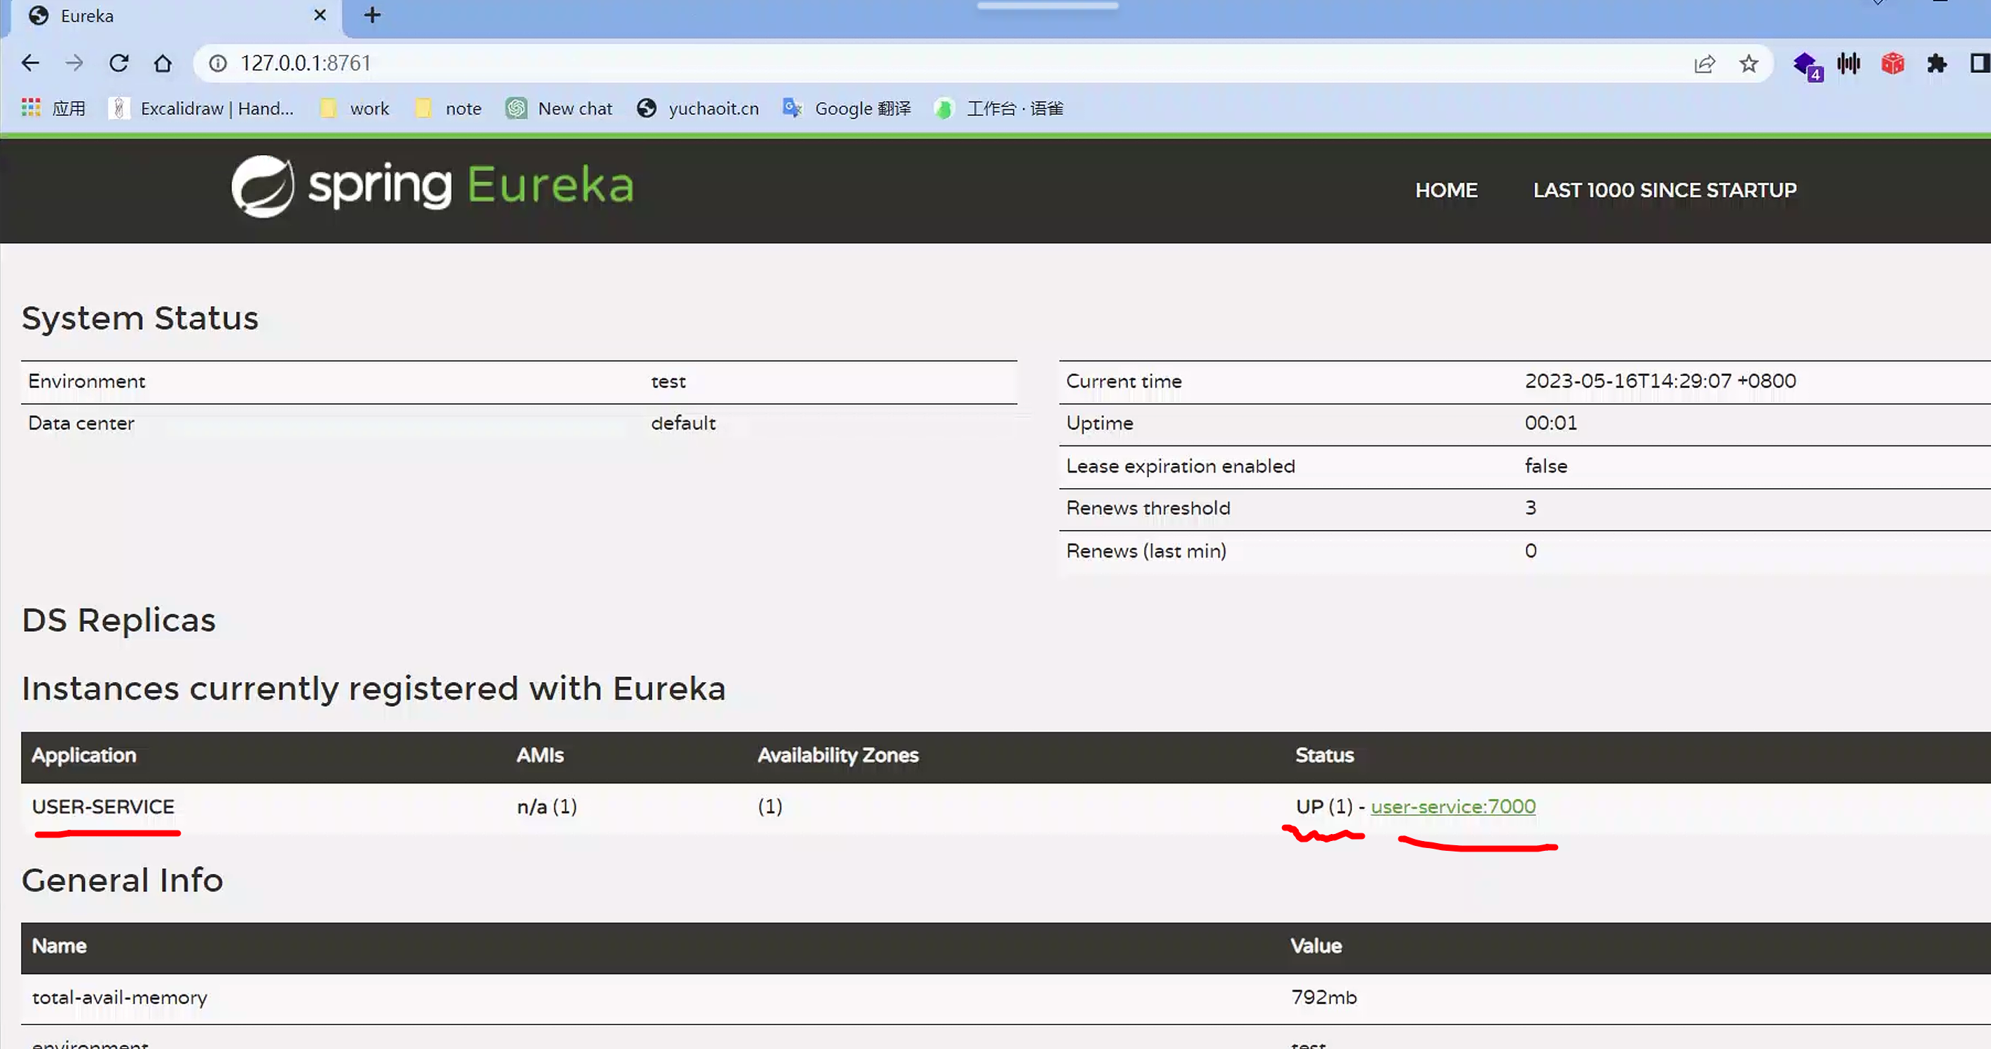
Task: Click the browser back arrow
Action: pyautogui.click(x=30, y=63)
